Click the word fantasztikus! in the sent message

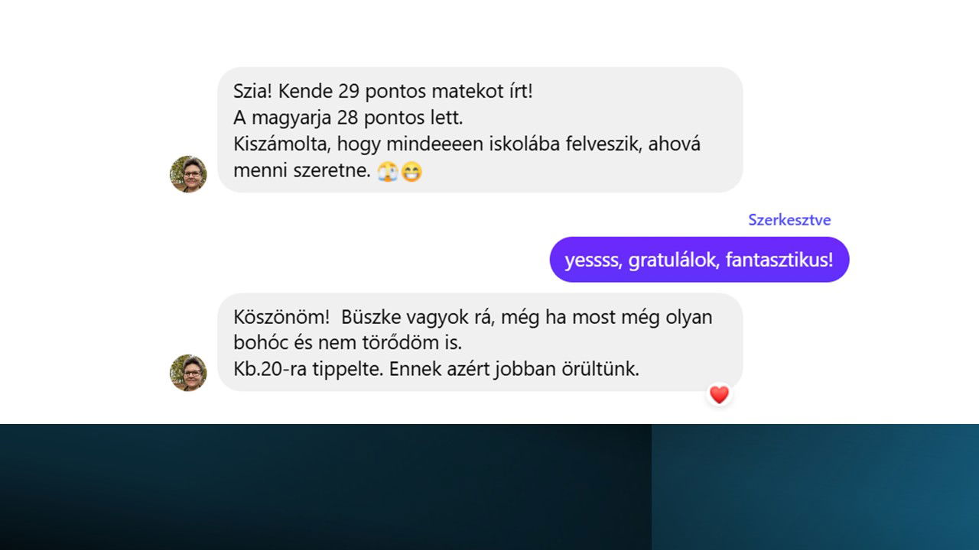(x=779, y=260)
